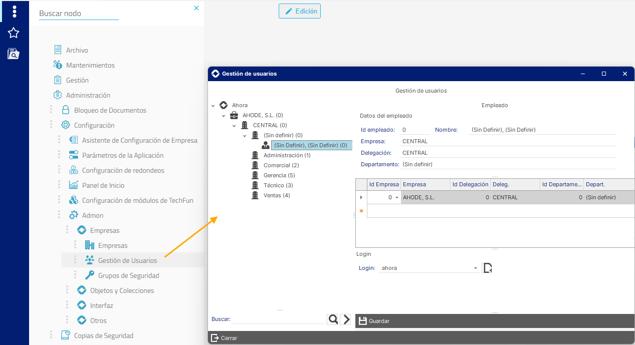Click the Id empleado field
Viewport: 635px width, 345px height.
[414, 130]
